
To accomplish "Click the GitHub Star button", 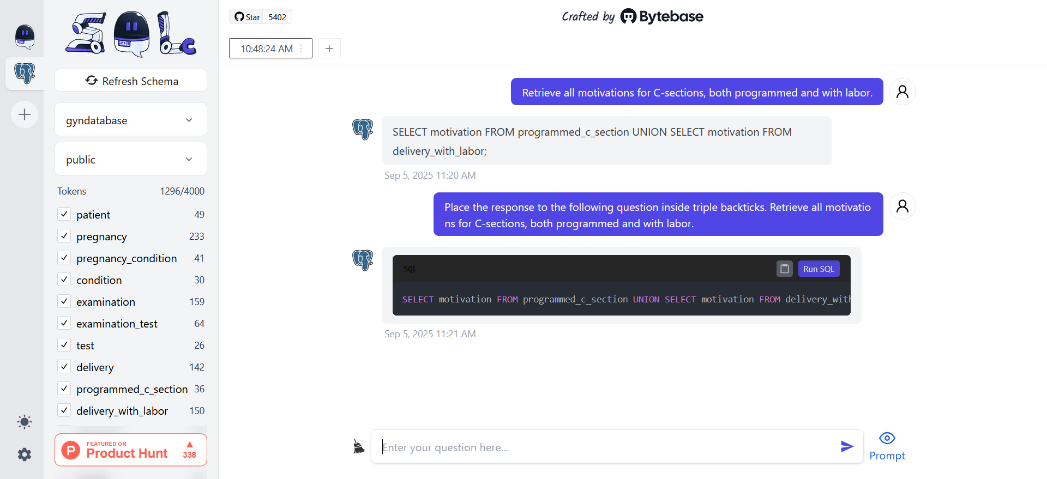I will pyautogui.click(x=247, y=17).
